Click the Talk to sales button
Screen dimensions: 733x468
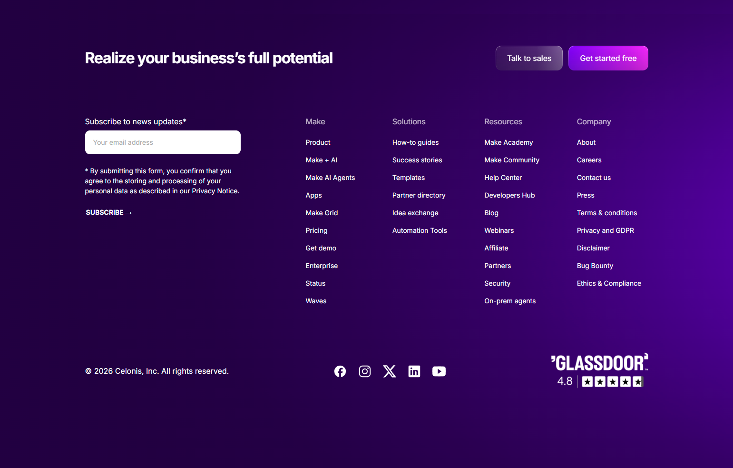tap(529, 58)
